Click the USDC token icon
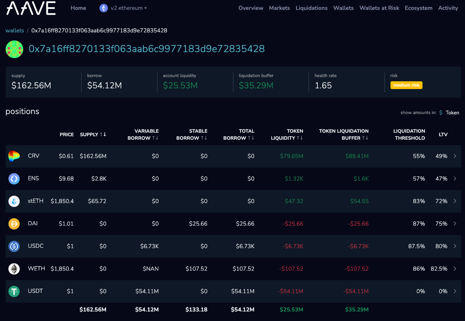 14,246
